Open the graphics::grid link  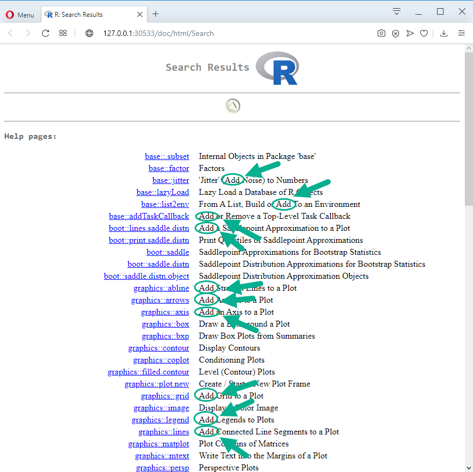[165, 396]
